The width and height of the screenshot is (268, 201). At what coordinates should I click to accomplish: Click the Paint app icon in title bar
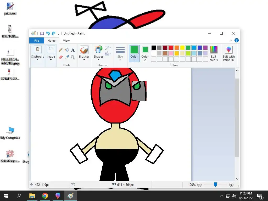(33, 33)
